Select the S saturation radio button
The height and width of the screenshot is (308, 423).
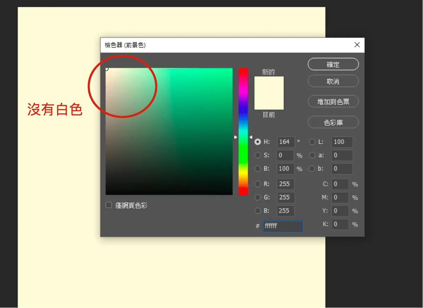tap(258, 155)
